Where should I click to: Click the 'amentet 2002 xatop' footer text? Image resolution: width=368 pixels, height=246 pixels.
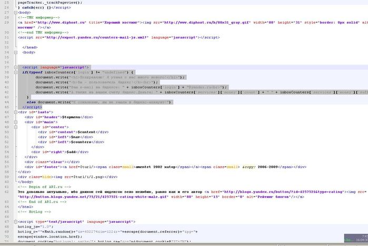coord(155,167)
